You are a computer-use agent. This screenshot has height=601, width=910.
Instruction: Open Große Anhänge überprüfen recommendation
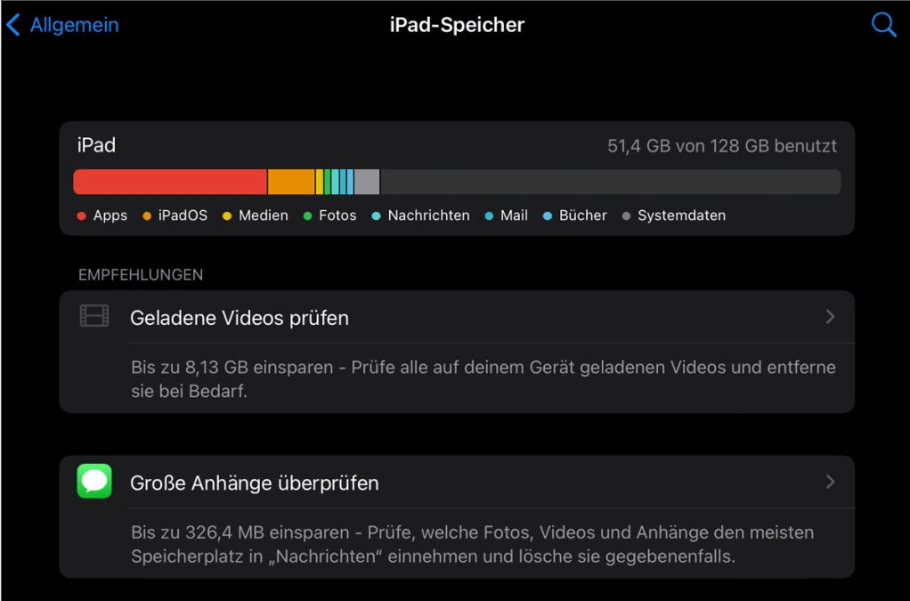(x=255, y=483)
